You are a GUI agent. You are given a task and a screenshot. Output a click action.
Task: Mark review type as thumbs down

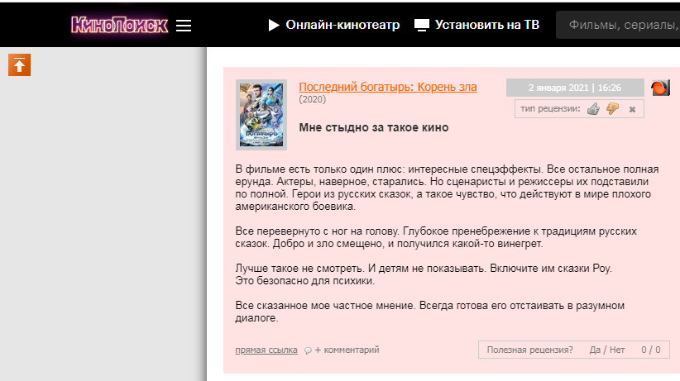click(x=612, y=109)
